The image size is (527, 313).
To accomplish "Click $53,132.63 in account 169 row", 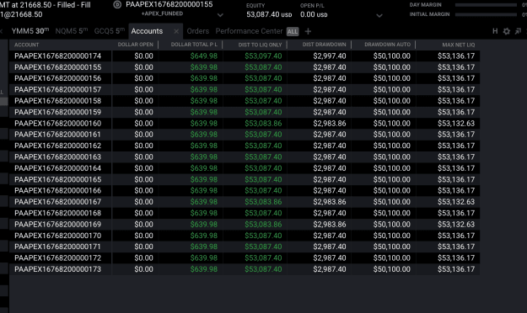I will tap(456, 225).
